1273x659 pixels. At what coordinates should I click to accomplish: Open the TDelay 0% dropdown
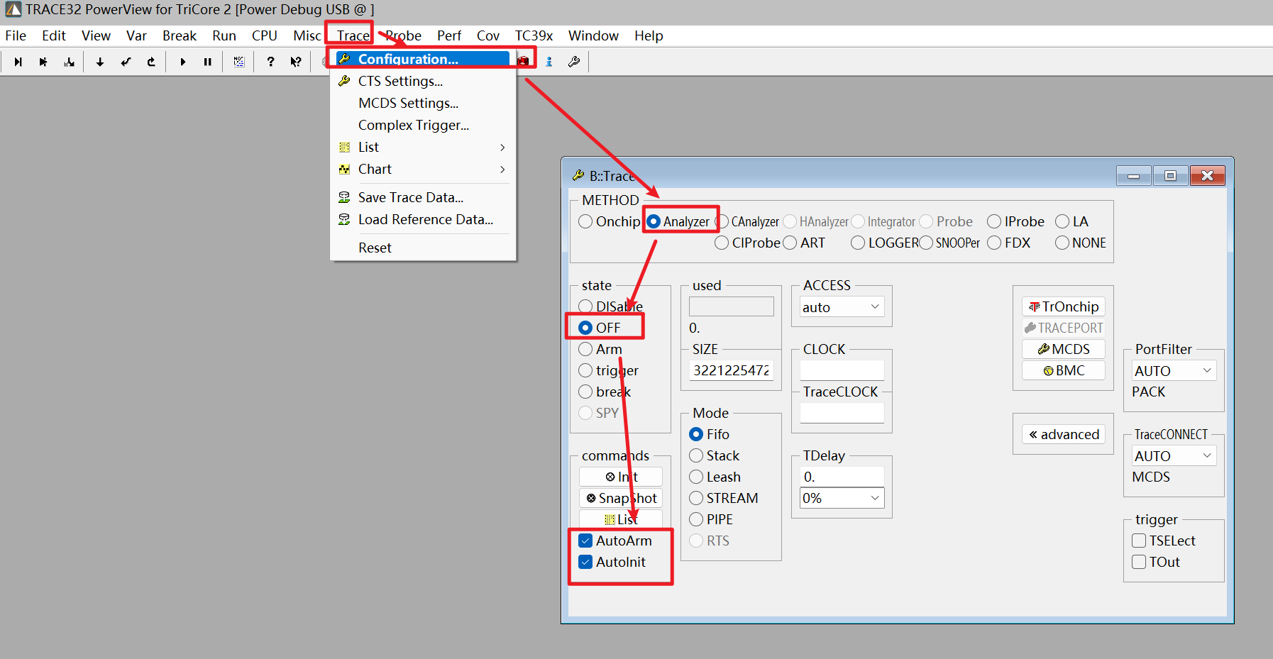[842, 498]
